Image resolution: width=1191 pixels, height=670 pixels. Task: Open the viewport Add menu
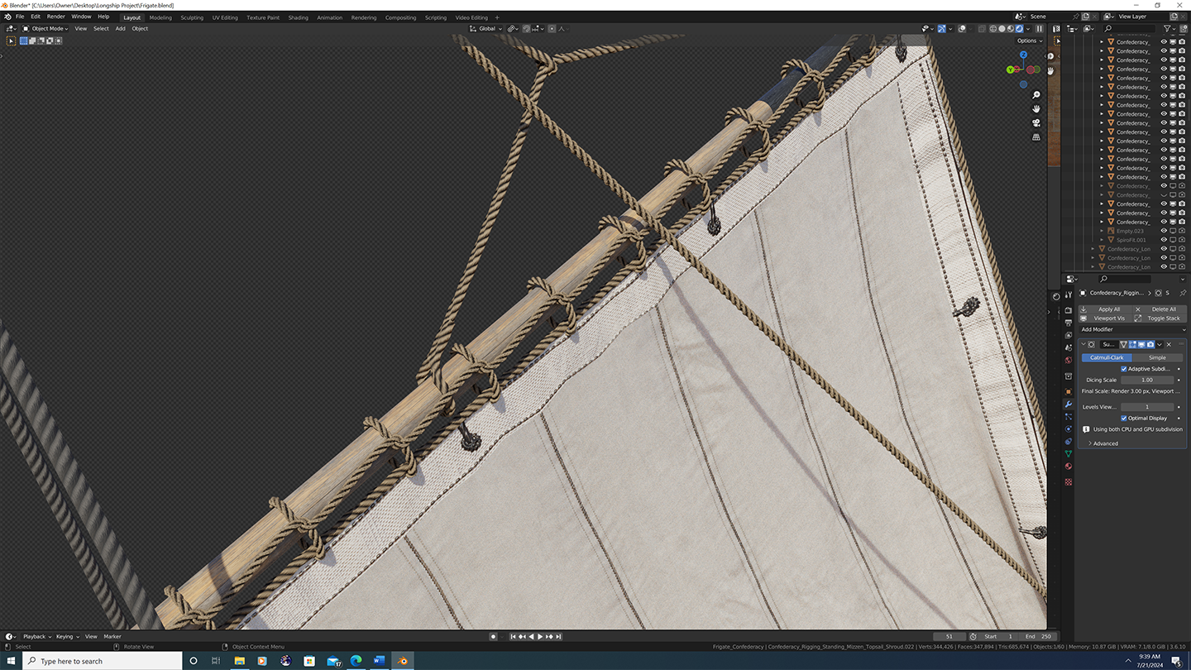(x=120, y=28)
